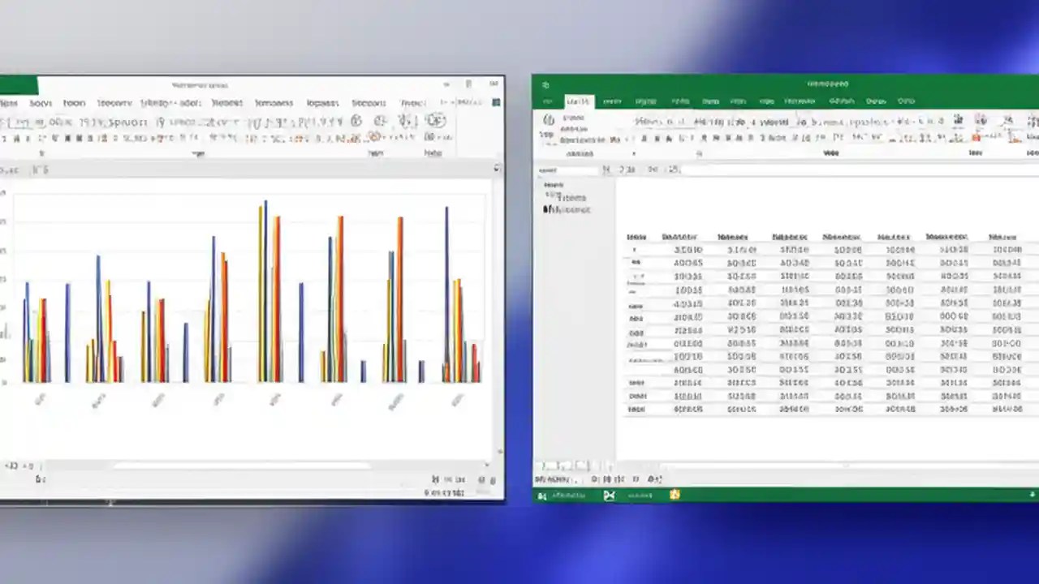Switch to the Home ribbon tab
Image resolution: width=1039 pixels, height=584 pixels.
coord(578,101)
